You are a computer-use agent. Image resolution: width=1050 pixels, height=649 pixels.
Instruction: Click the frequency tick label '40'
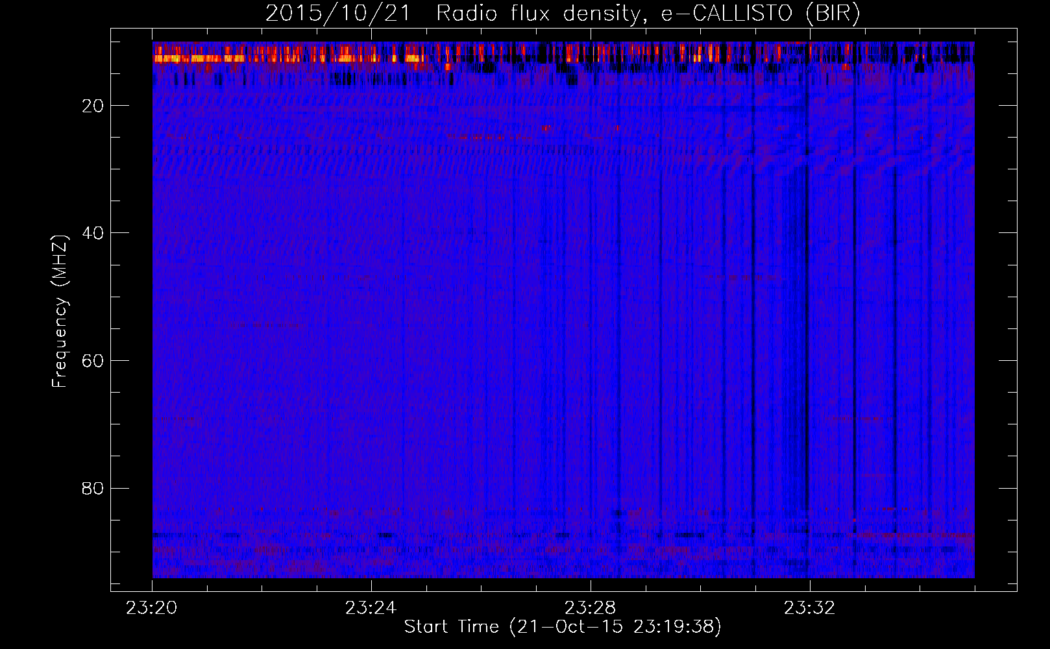click(93, 233)
